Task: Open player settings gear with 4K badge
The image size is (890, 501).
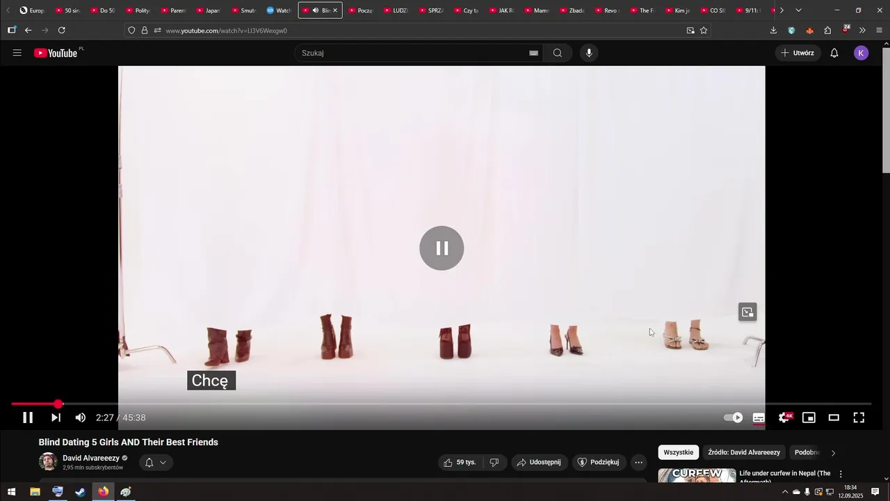Action: click(784, 417)
